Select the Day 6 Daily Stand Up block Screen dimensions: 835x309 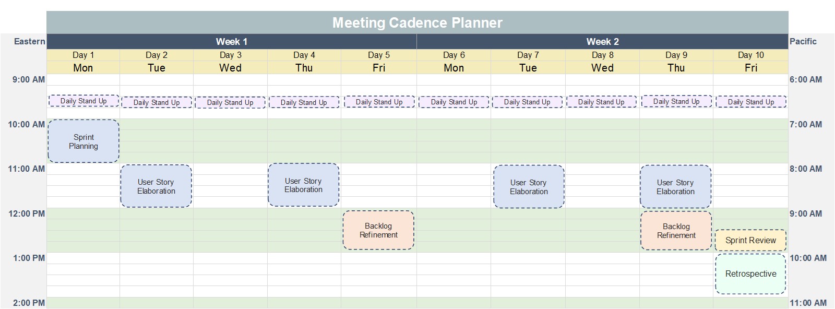pos(454,102)
